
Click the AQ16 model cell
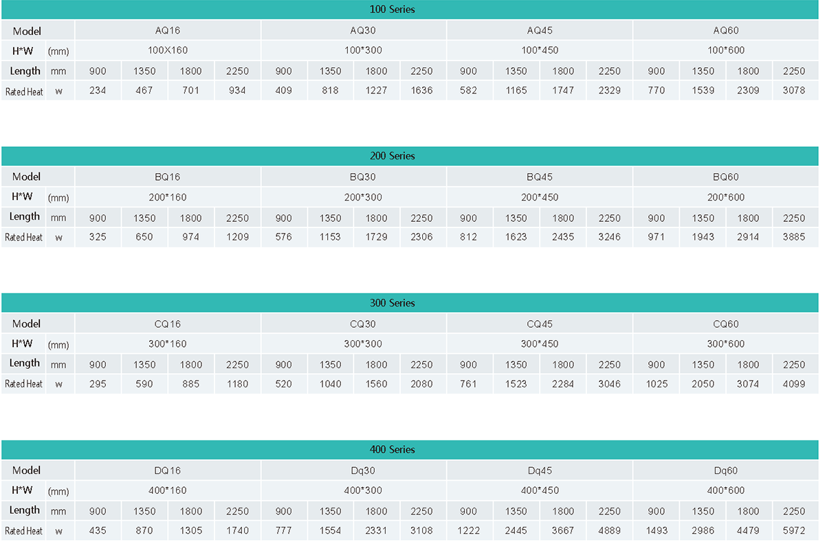click(x=168, y=30)
